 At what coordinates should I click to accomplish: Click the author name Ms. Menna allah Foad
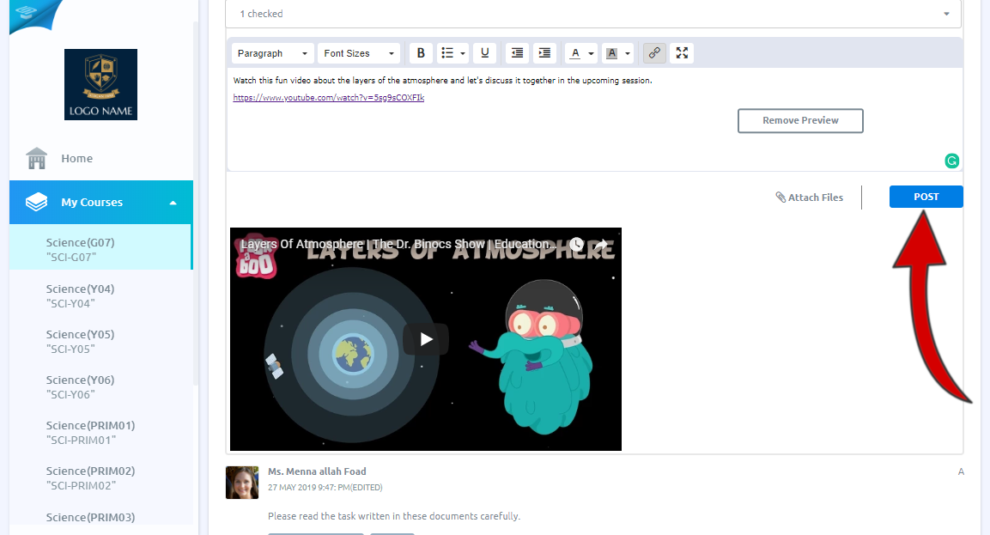(x=317, y=471)
